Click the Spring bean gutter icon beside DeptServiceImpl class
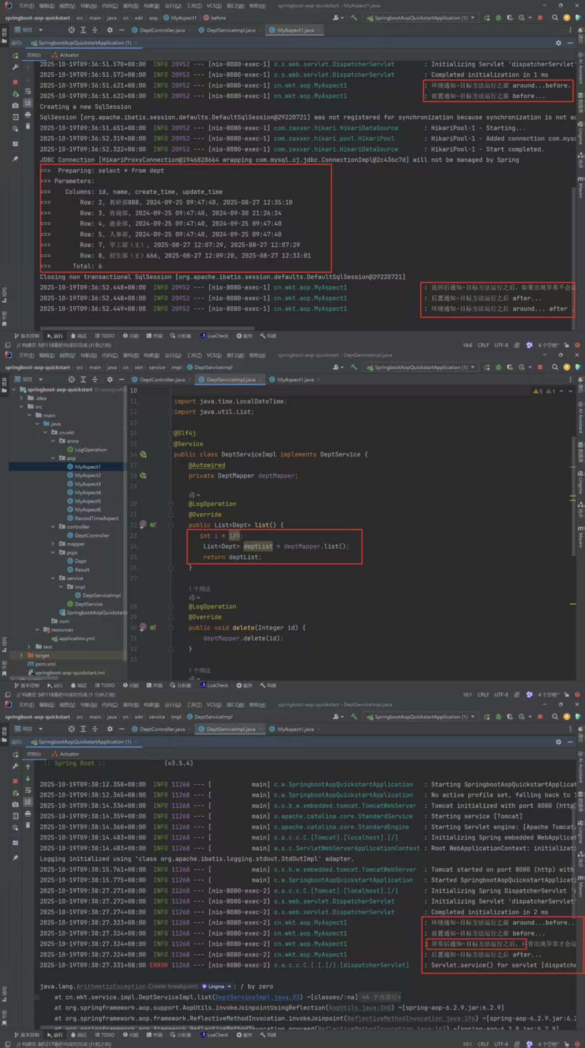The image size is (585, 1048). click(144, 454)
